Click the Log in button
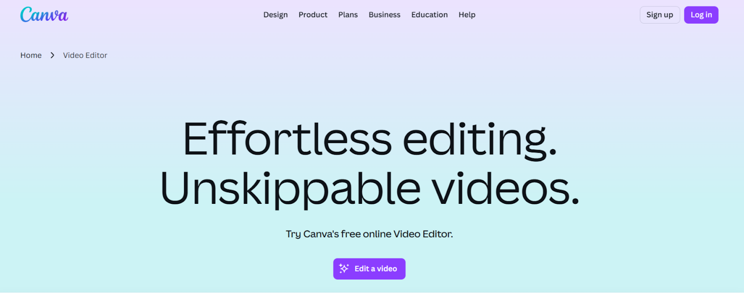The width and height of the screenshot is (744, 293). coord(701,15)
